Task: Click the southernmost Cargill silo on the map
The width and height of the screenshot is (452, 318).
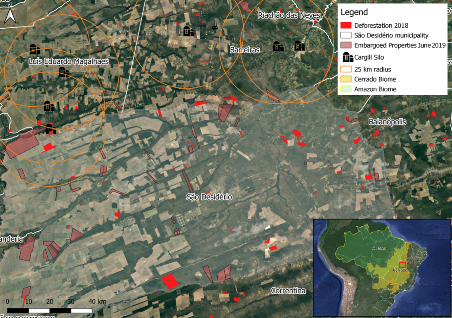Action: coord(51,129)
